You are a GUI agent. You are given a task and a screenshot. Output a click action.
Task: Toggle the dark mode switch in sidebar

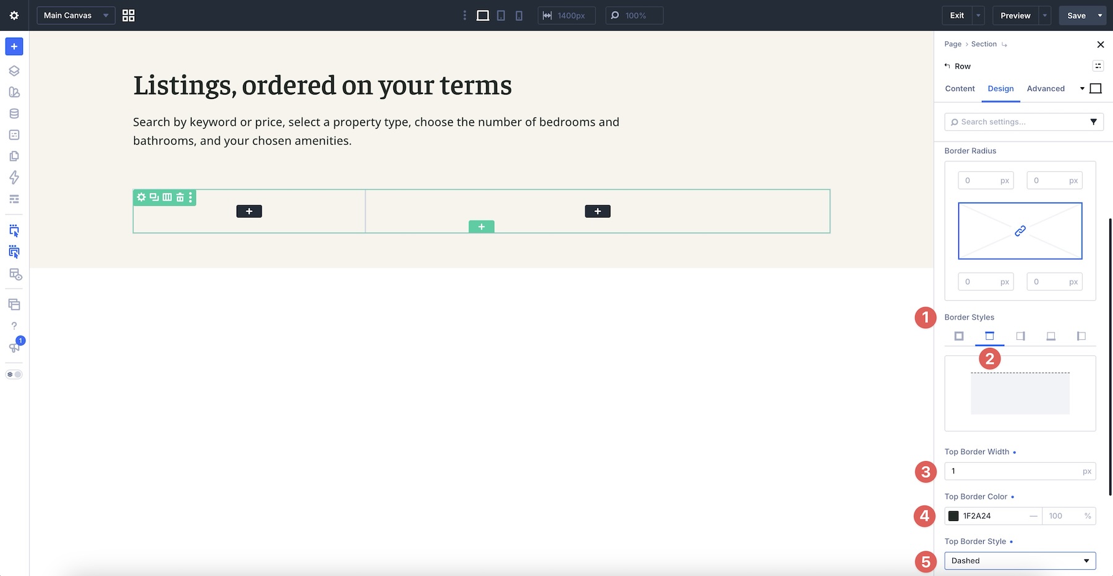(x=14, y=375)
